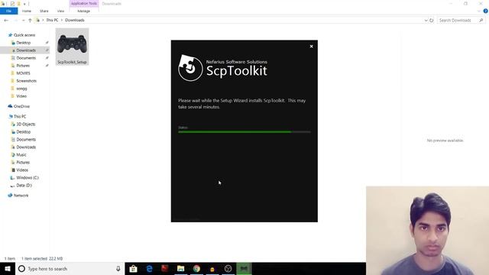489x275 pixels.
Task: Open the songg folder
Action: pos(21,89)
